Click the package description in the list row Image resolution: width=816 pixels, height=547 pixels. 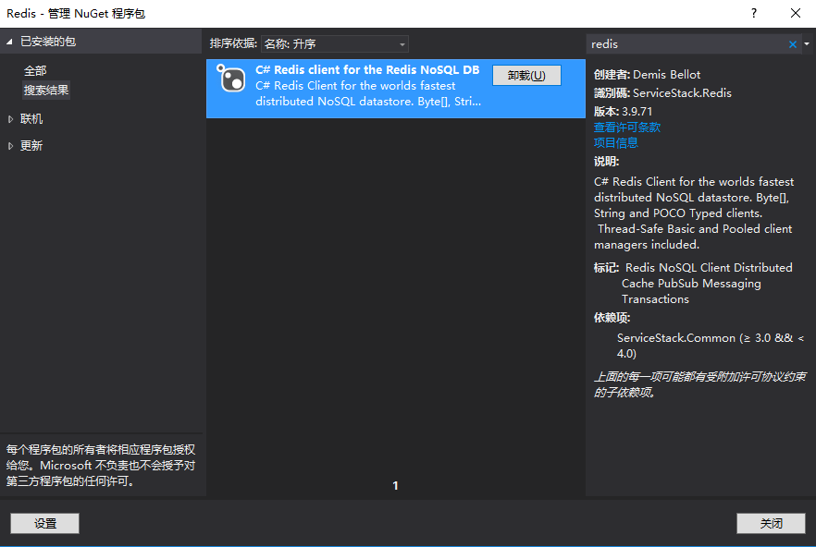(x=368, y=93)
